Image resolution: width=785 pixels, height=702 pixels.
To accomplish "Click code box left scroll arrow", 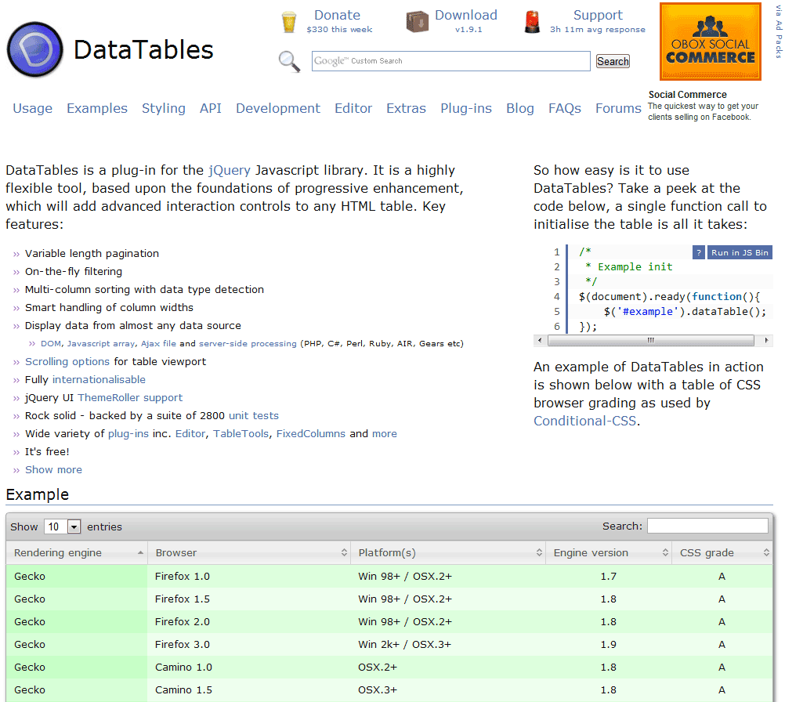I will [x=540, y=341].
